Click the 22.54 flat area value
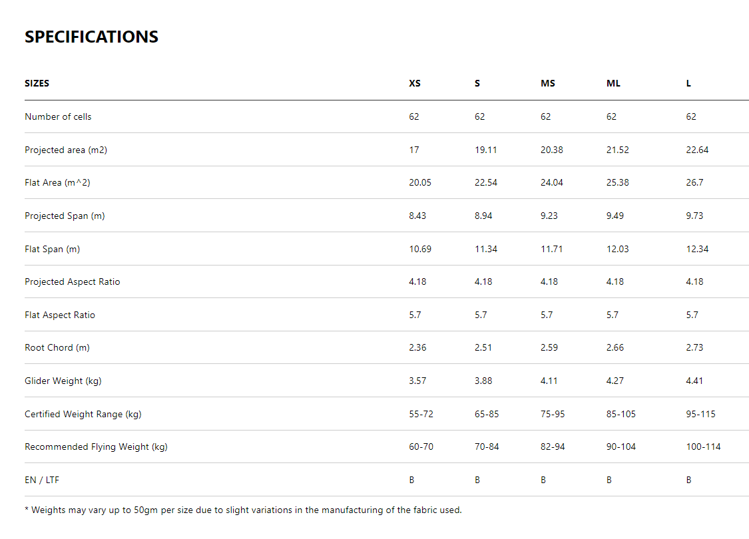The height and width of the screenshot is (539, 749). pyautogui.click(x=486, y=183)
